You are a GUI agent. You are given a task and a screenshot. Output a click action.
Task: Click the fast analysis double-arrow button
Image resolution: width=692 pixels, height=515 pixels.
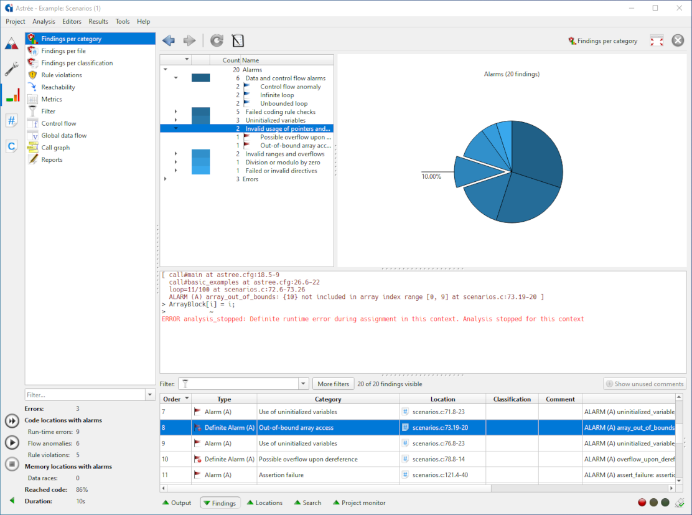pos(12,421)
